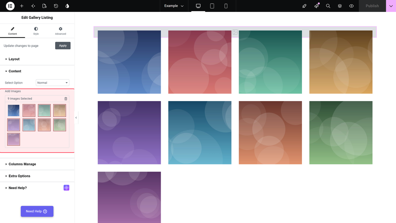Open the Example page dropdown
The width and height of the screenshot is (396, 223).
[174, 6]
